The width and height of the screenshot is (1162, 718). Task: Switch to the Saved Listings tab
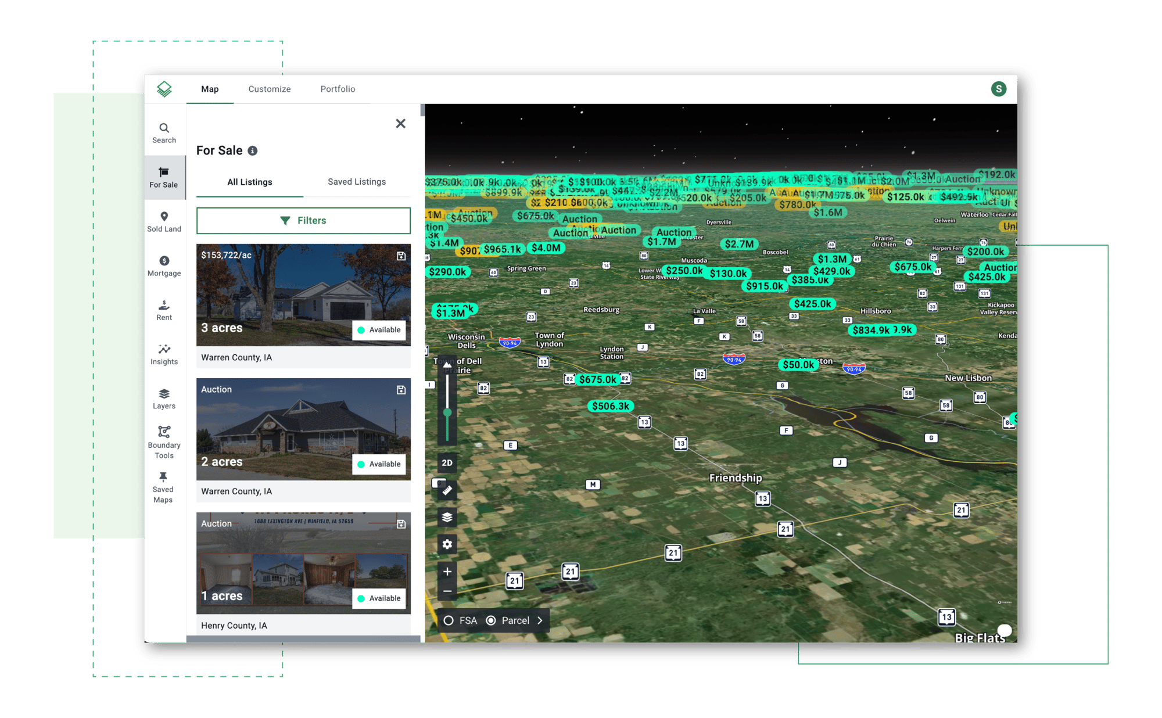356,181
